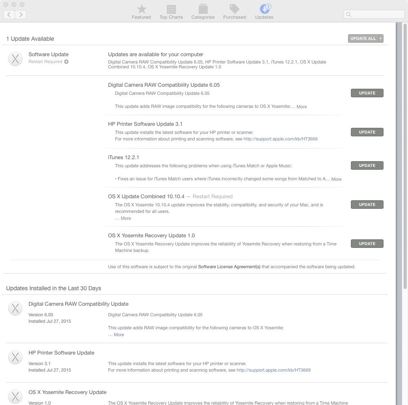Update Digital Camera RAW Compatibility 6.05
408x405 pixels.
coord(367,93)
